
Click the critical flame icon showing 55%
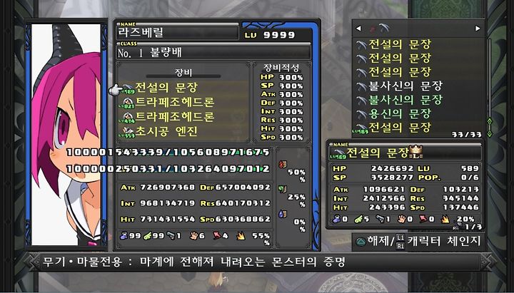241,236
